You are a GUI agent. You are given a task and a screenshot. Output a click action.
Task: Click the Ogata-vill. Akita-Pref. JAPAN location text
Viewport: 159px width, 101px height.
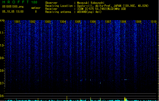point(113,6)
